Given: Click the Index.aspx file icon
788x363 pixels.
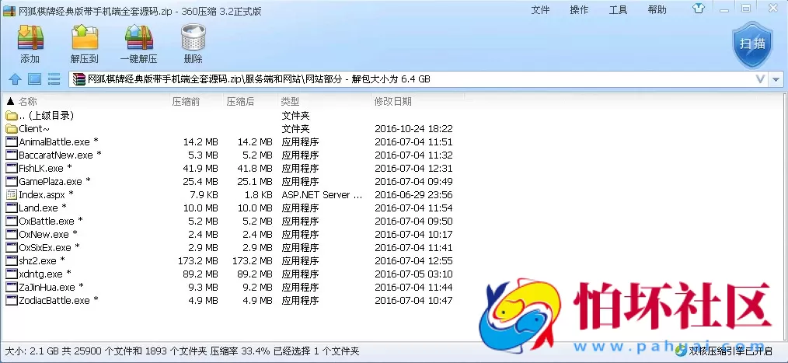Looking at the screenshot, I should click(x=12, y=194).
